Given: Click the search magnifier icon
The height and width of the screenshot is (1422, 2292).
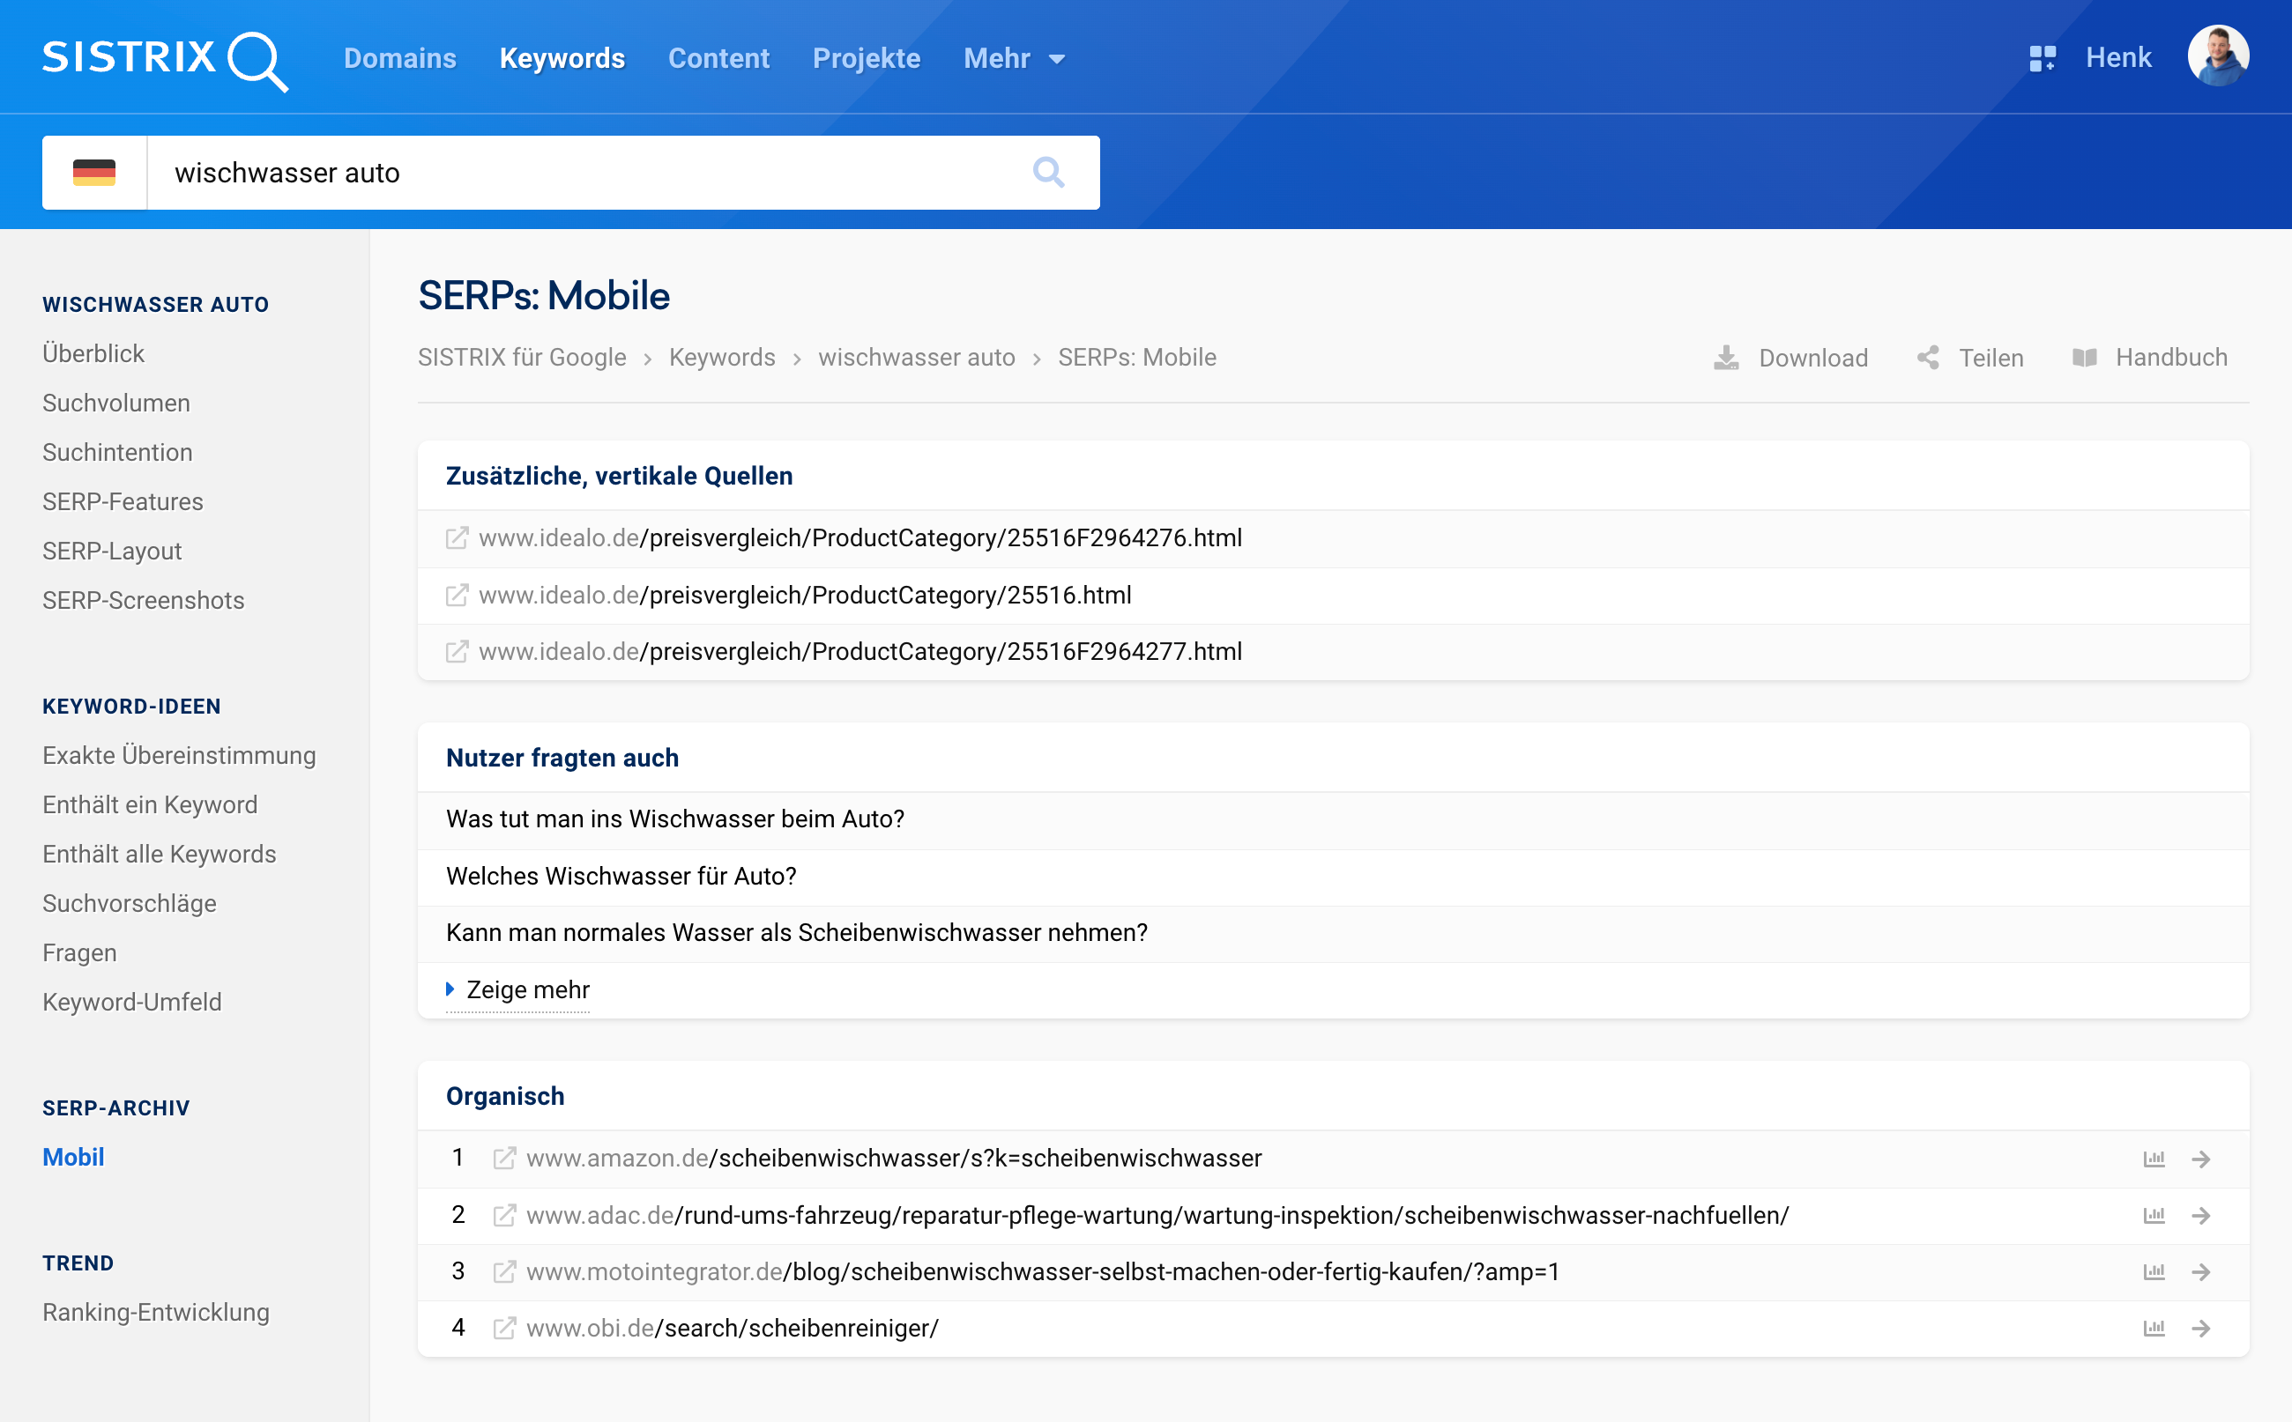Looking at the screenshot, I should [1049, 172].
